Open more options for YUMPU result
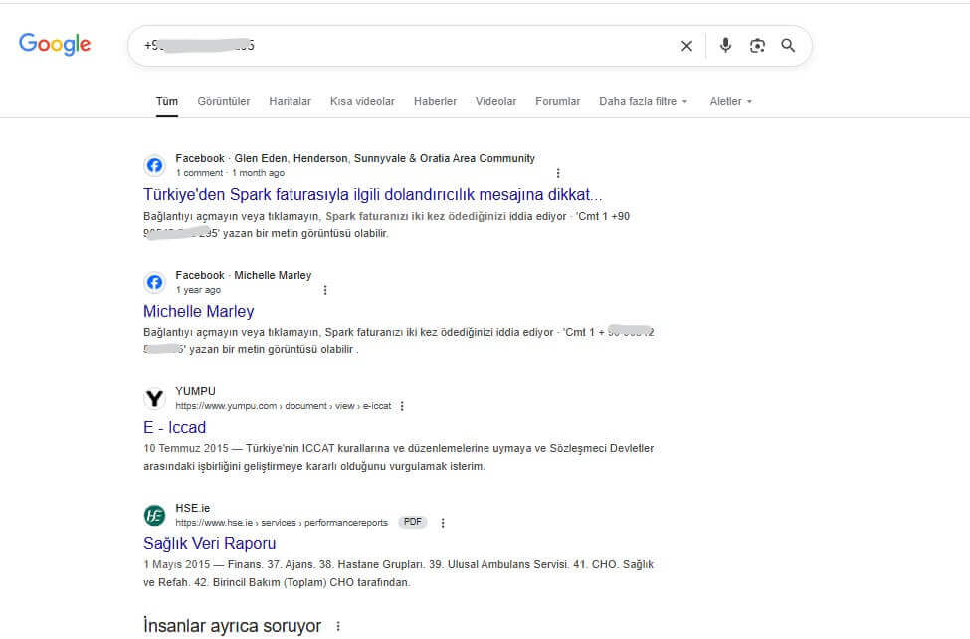The image size is (970, 639). click(x=402, y=406)
